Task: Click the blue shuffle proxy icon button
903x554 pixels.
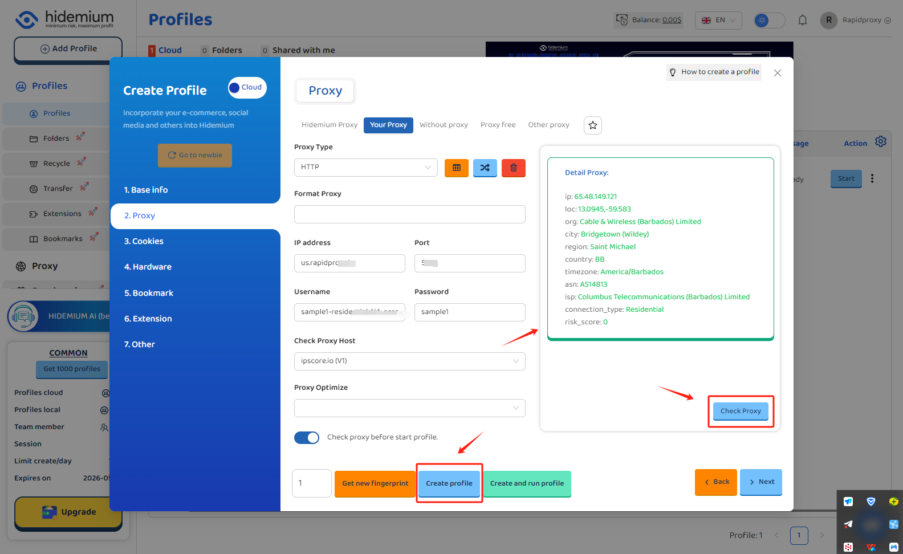Action: tap(485, 168)
